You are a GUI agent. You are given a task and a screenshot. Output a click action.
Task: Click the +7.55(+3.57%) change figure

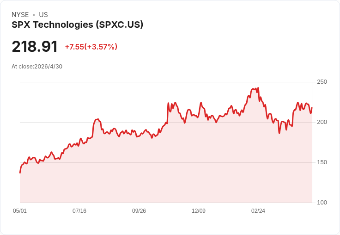(91, 47)
